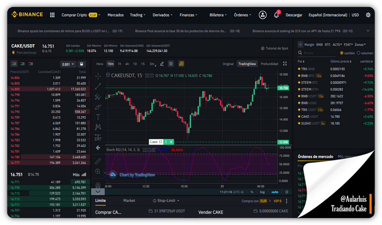This screenshot has width=382, height=225.
Task: Switch to the Límite order tab
Action: pyautogui.click(x=100, y=201)
